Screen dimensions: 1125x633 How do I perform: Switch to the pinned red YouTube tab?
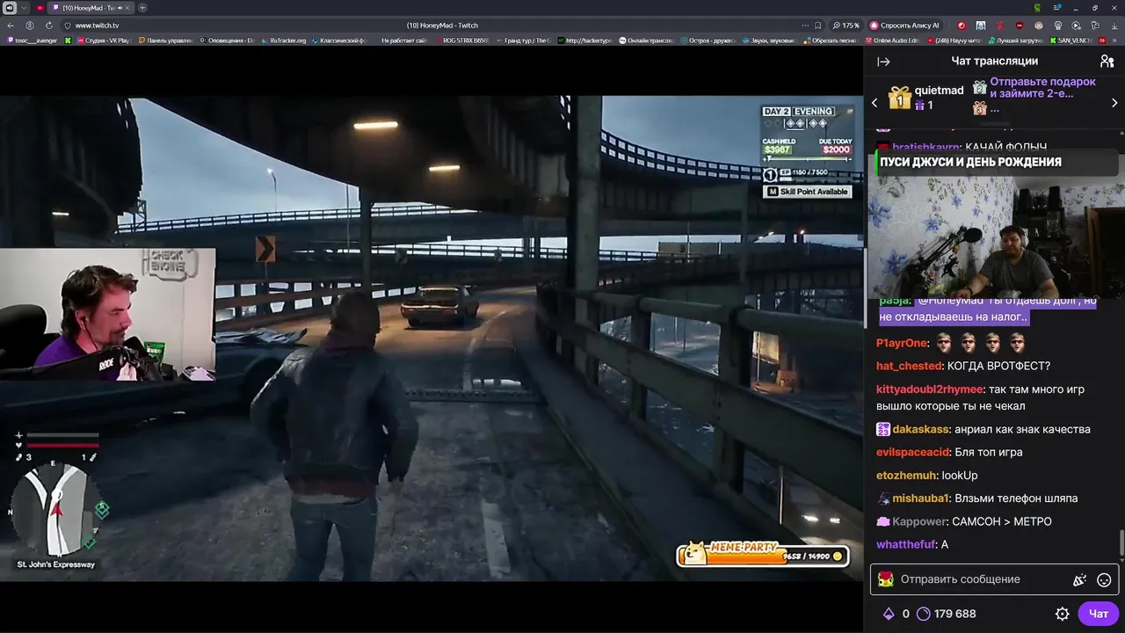(40, 8)
